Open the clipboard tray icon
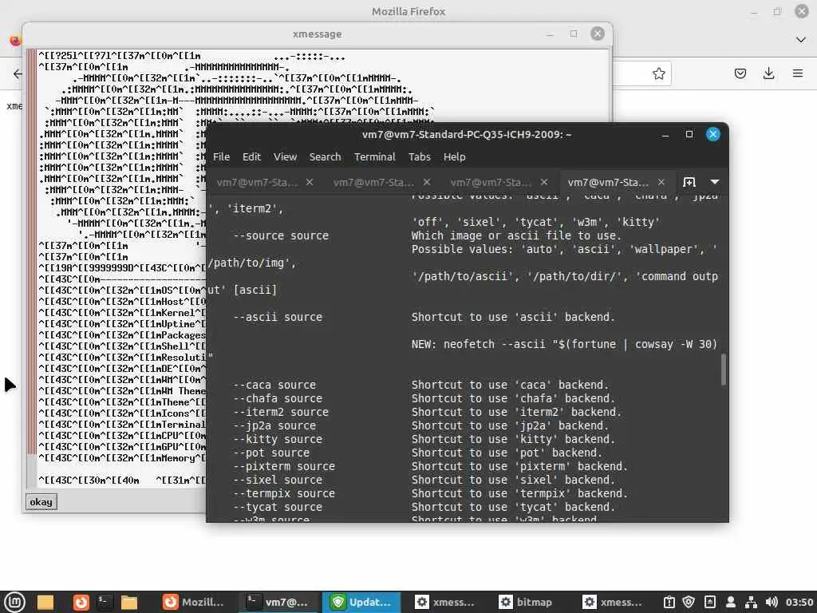Viewport: 817px width, 613px height. click(669, 603)
